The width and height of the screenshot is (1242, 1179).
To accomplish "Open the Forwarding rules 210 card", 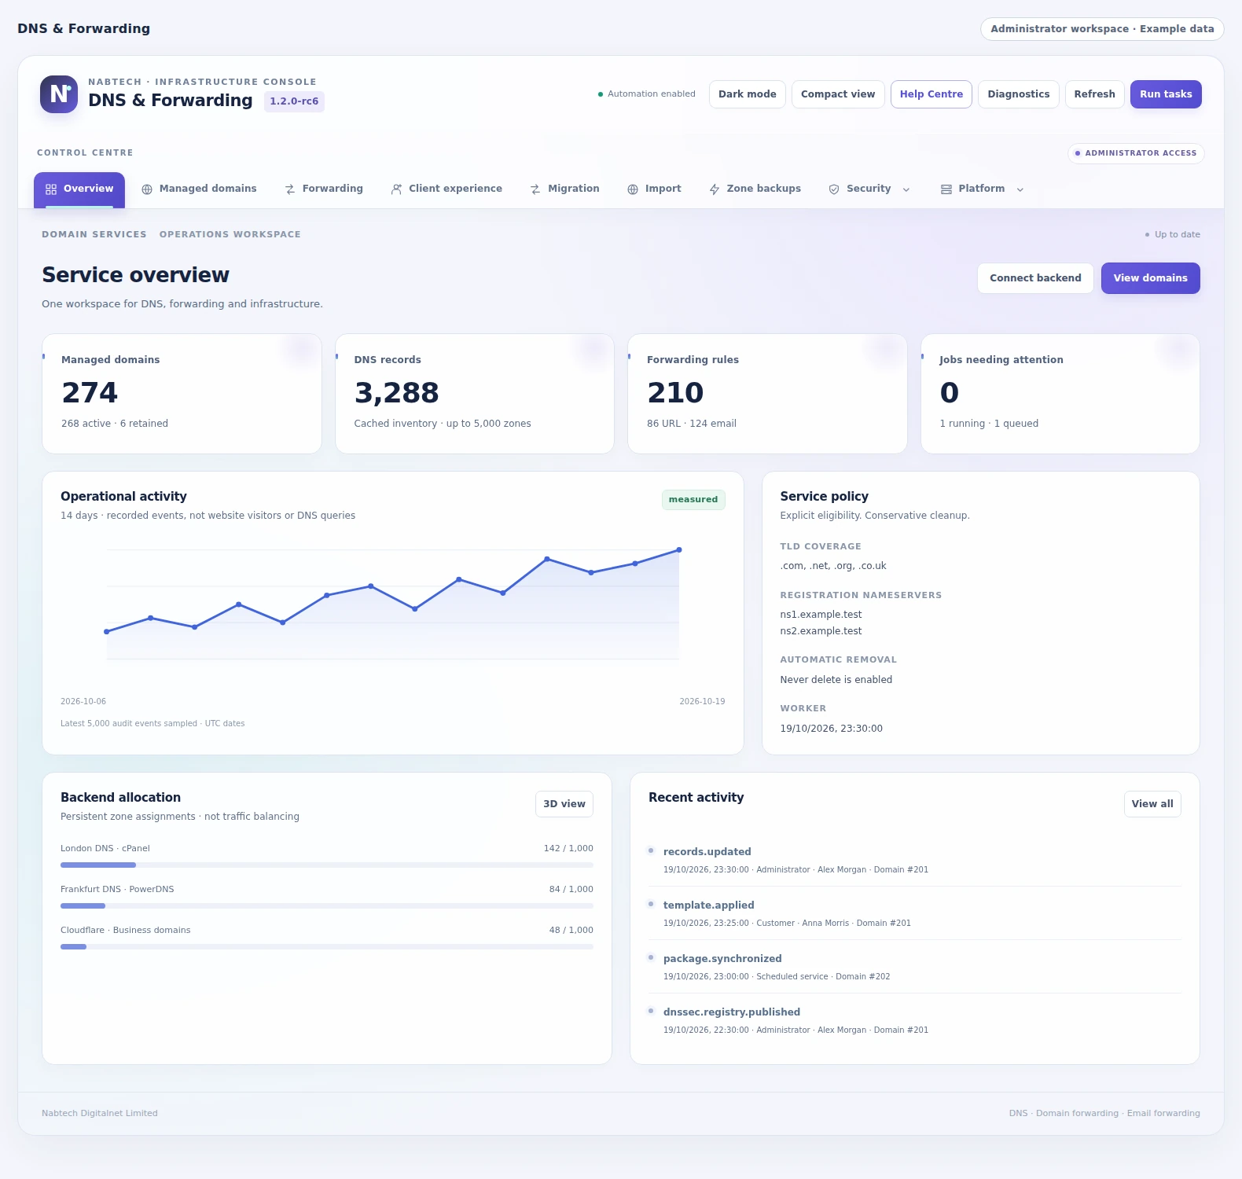I will (x=767, y=394).
